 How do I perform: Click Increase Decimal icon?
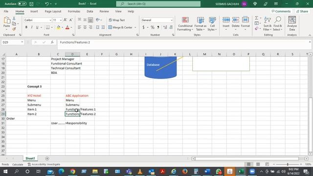165,27
